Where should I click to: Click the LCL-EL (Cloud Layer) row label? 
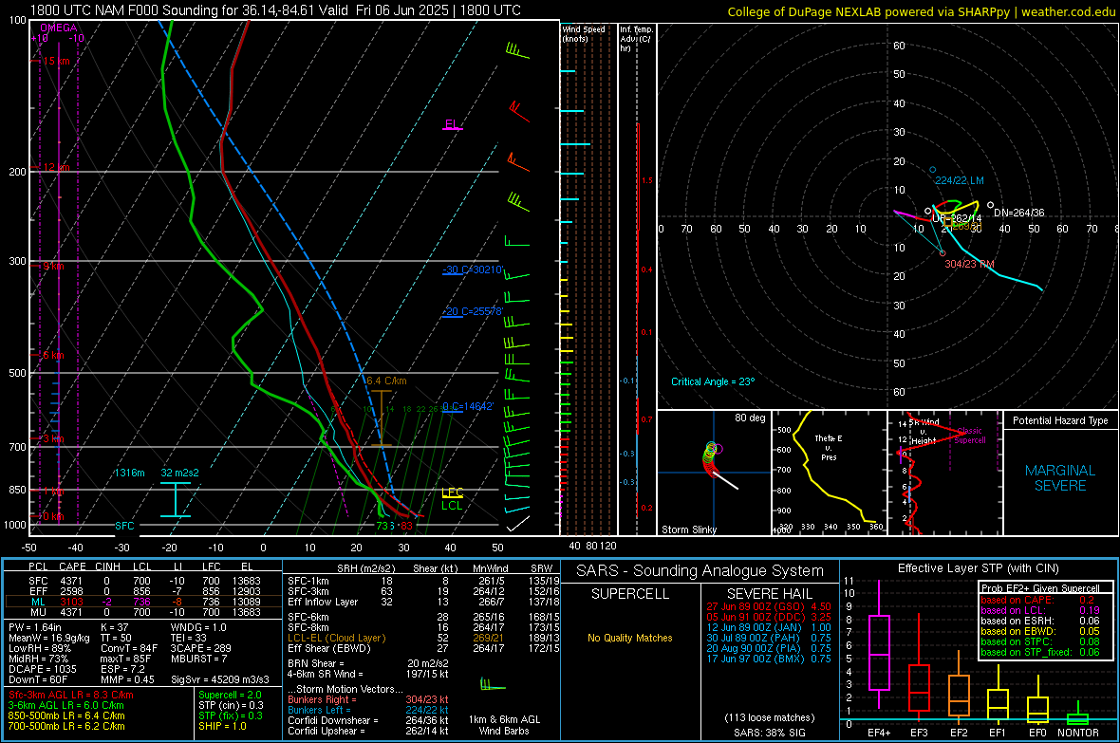[336, 638]
